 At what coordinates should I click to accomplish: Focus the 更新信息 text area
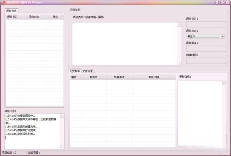(200, 113)
